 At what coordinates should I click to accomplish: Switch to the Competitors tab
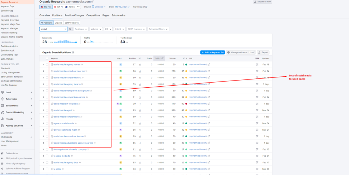pos(93,15)
